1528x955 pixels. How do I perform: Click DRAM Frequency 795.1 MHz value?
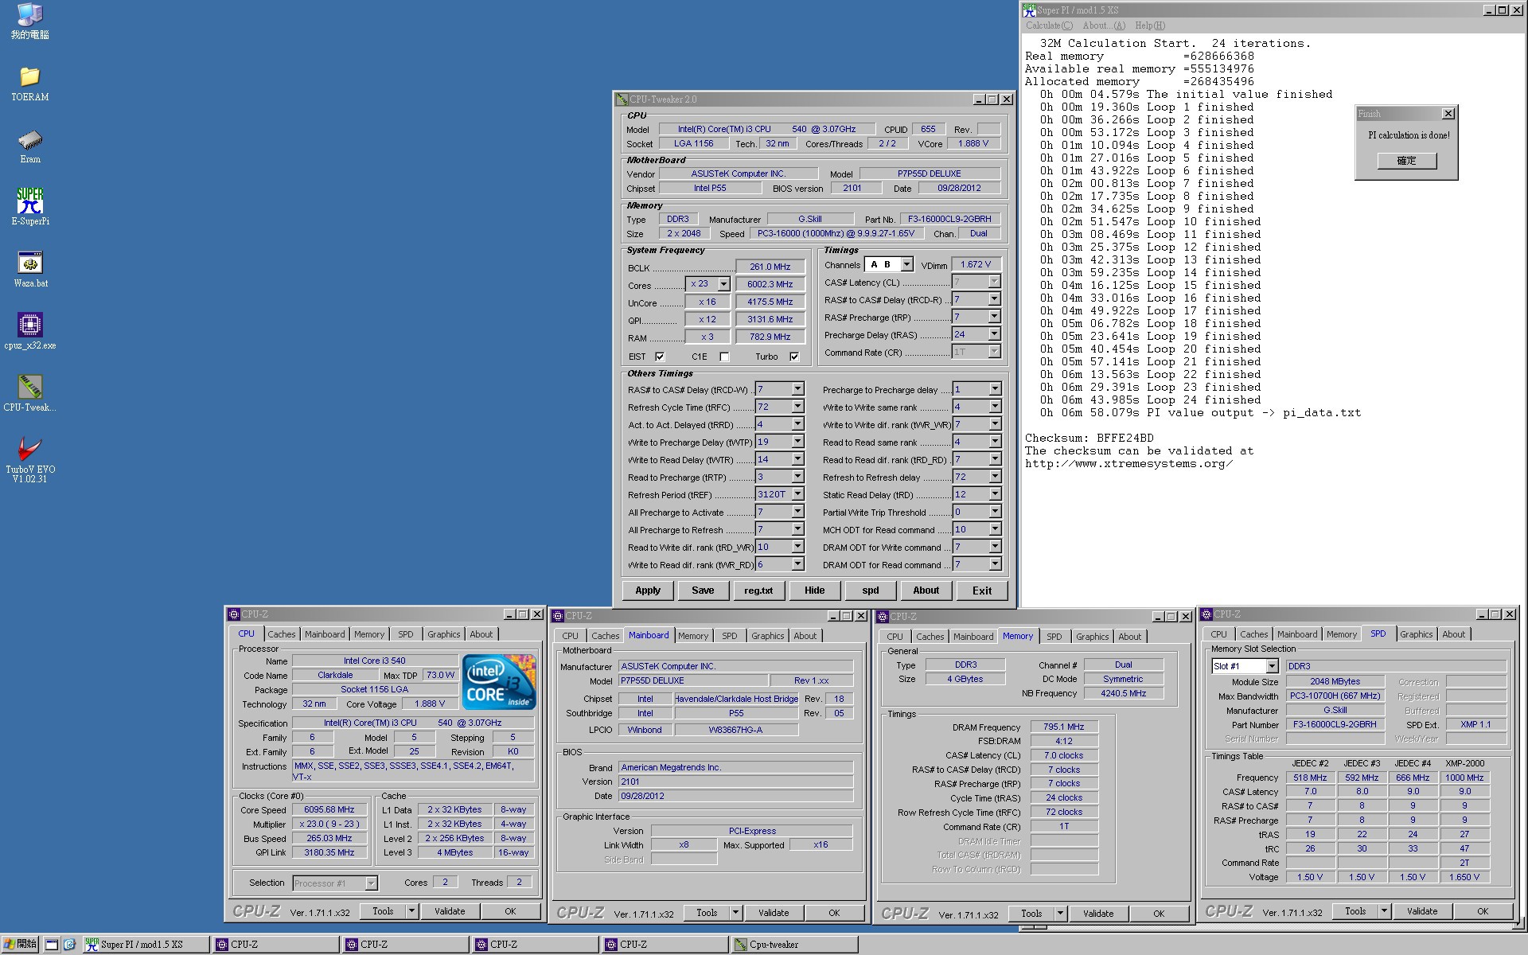click(1064, 727)
